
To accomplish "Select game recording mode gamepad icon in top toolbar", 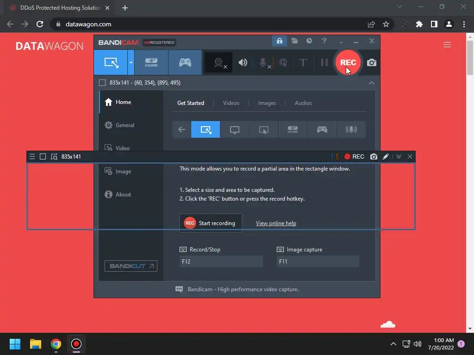I will [185, 62].
